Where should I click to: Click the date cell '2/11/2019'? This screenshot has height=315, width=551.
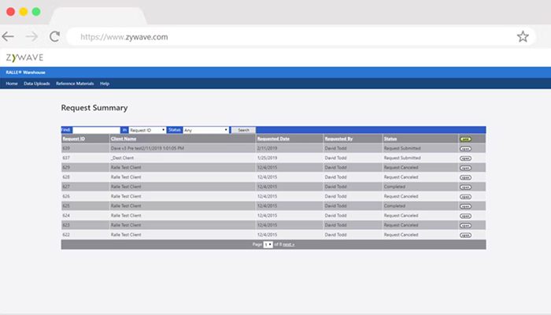tap(267, 148)
